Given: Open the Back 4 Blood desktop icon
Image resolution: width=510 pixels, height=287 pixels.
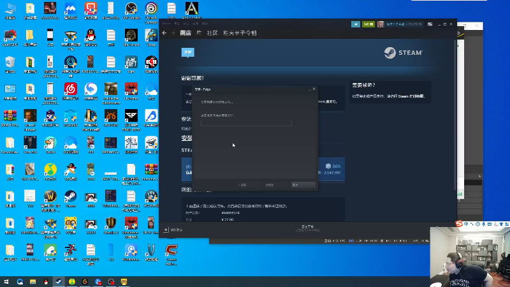Looking at the screenshot, I should (151, 64).
